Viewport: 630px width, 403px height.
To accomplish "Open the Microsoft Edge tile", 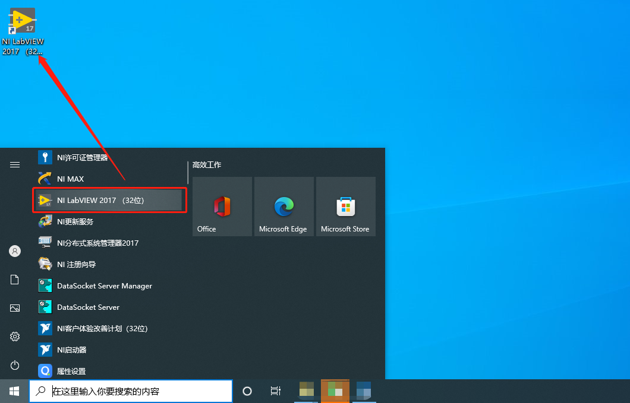I will [284, 207].
